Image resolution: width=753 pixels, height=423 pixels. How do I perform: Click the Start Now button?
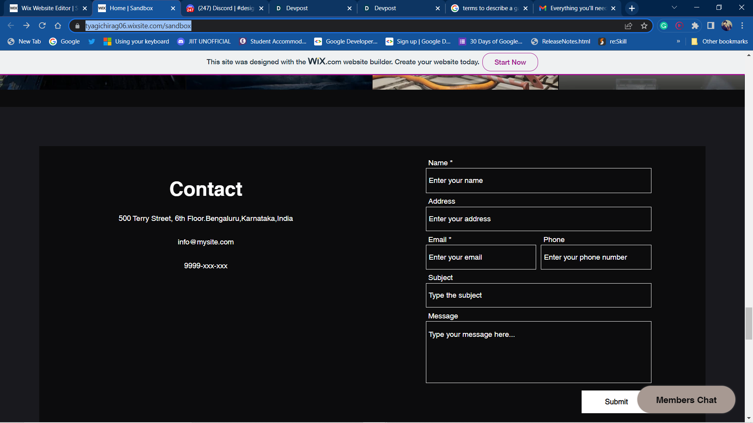pyautogui.click(x=510, y=62)
